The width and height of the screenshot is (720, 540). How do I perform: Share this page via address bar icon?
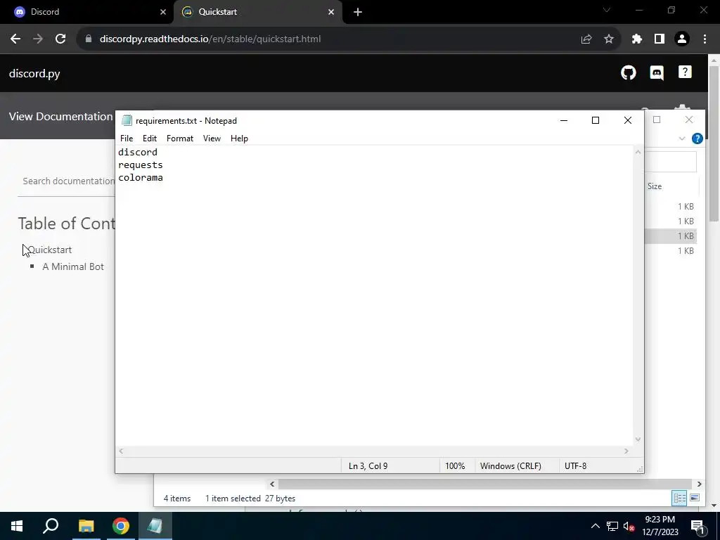coord(586,39)
